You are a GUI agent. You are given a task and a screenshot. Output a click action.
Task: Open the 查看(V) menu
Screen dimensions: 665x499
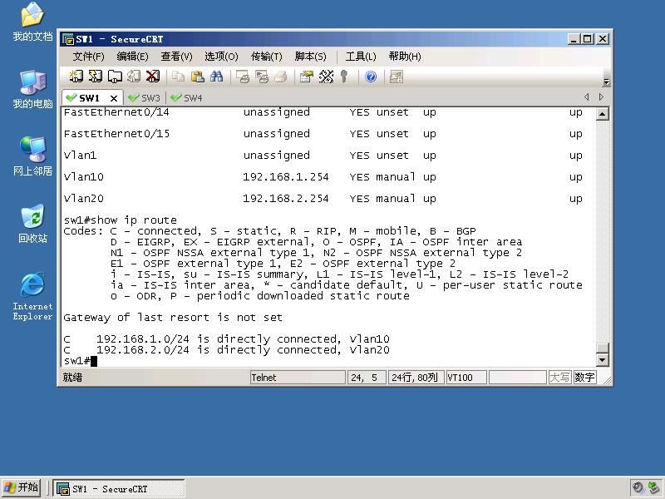(176, 57)
